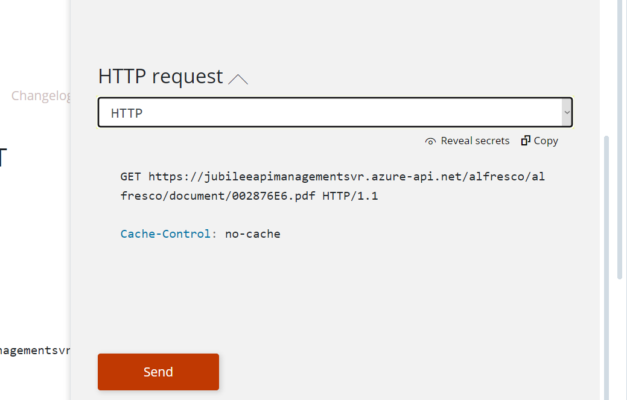This screenshot has height=400, width=627.
Task: Click the eye icon beside Reveal secrets
Action: tap(430, 141)
